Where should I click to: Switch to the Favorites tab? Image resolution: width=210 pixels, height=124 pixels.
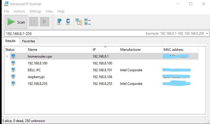(28, 41)
